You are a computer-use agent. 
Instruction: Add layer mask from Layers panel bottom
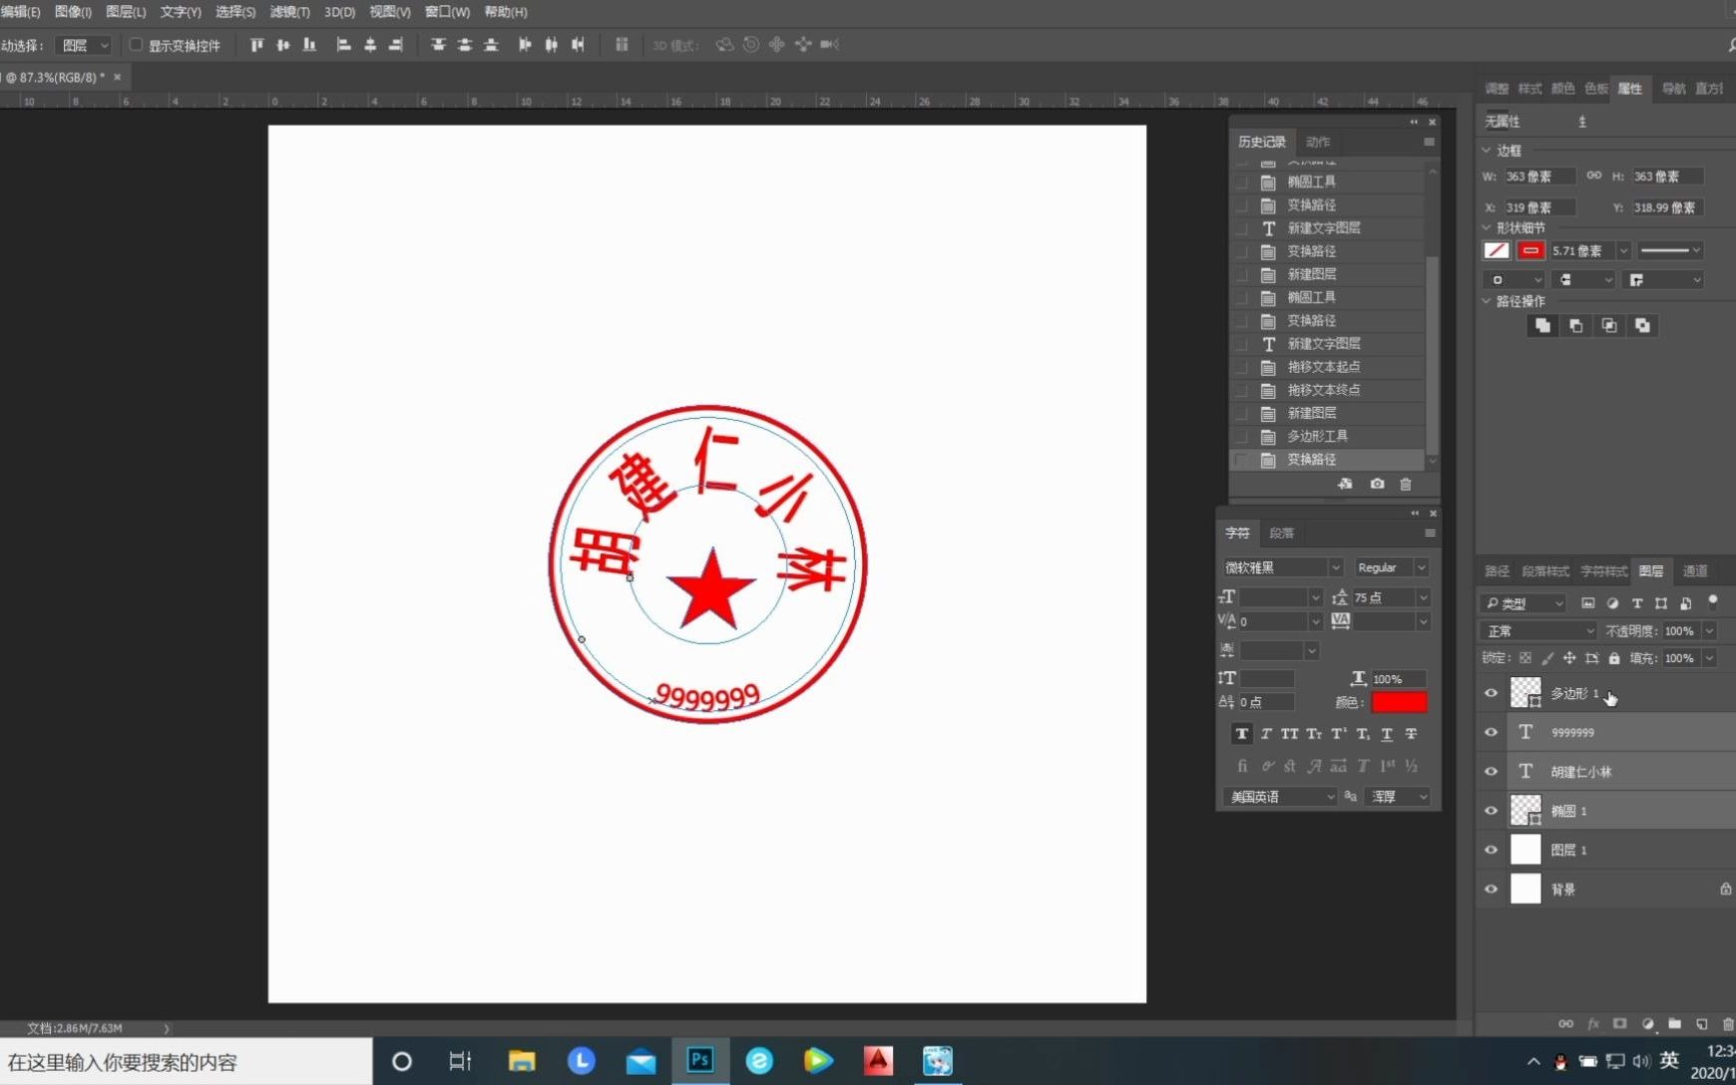click(1619, 1023)
